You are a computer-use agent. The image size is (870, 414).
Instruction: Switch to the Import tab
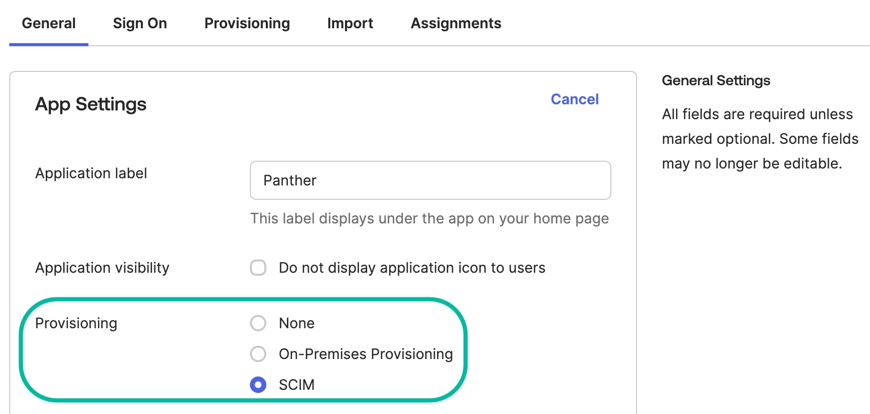(350, 23)
